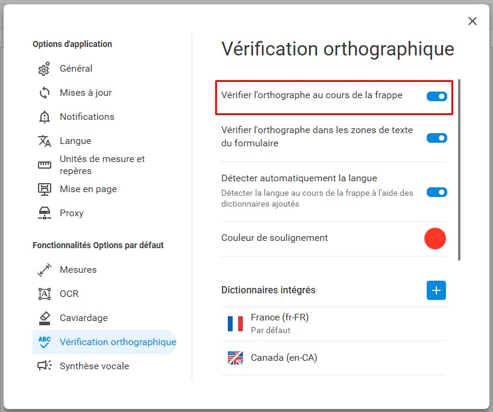Add a dictionary with the plus button
The image size is (493, 412).
(436, 290)
